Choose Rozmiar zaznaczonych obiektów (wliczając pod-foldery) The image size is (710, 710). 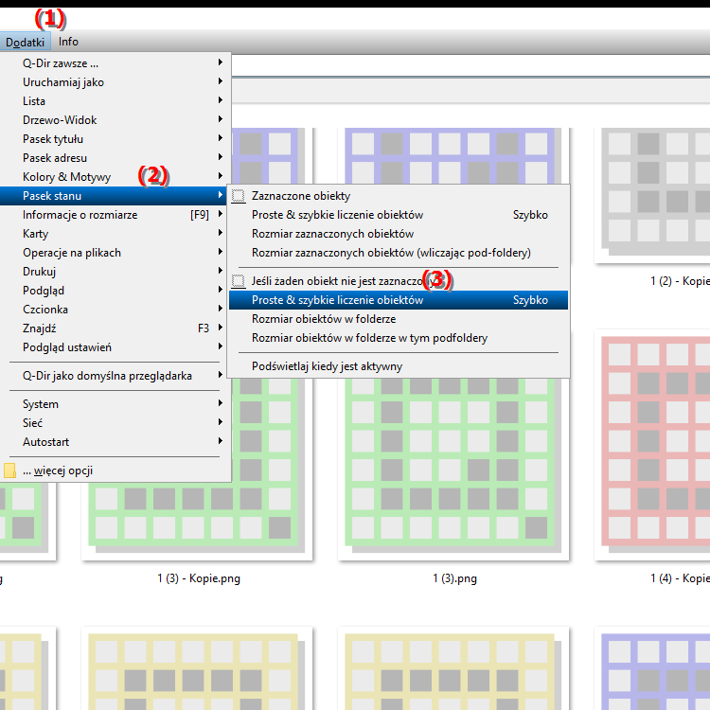399,253
